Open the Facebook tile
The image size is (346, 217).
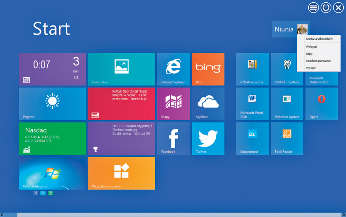[x=173, y=138]
